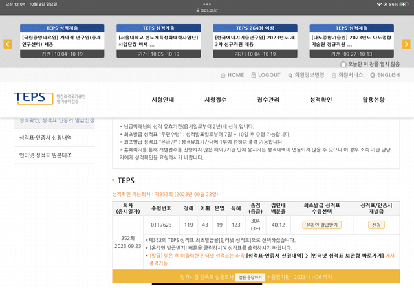Tap the Wi-Fi status icon
The width and height of the screenshot is (414, 288).
pos(379,5)
